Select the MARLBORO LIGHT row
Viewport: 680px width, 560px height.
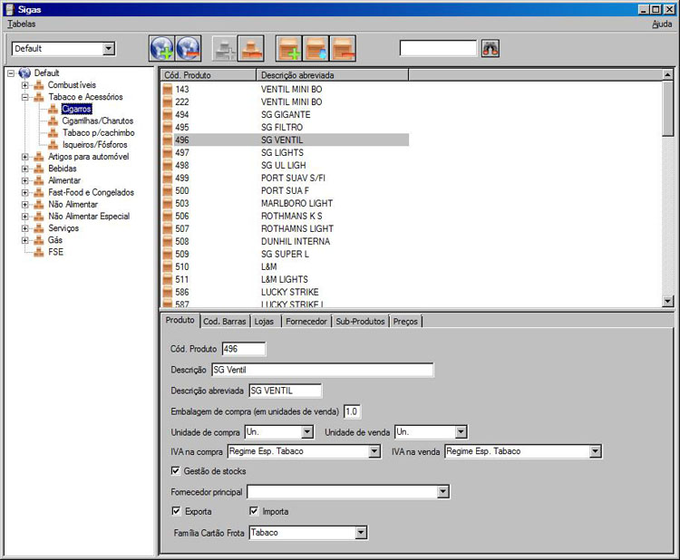coord(285,203)
